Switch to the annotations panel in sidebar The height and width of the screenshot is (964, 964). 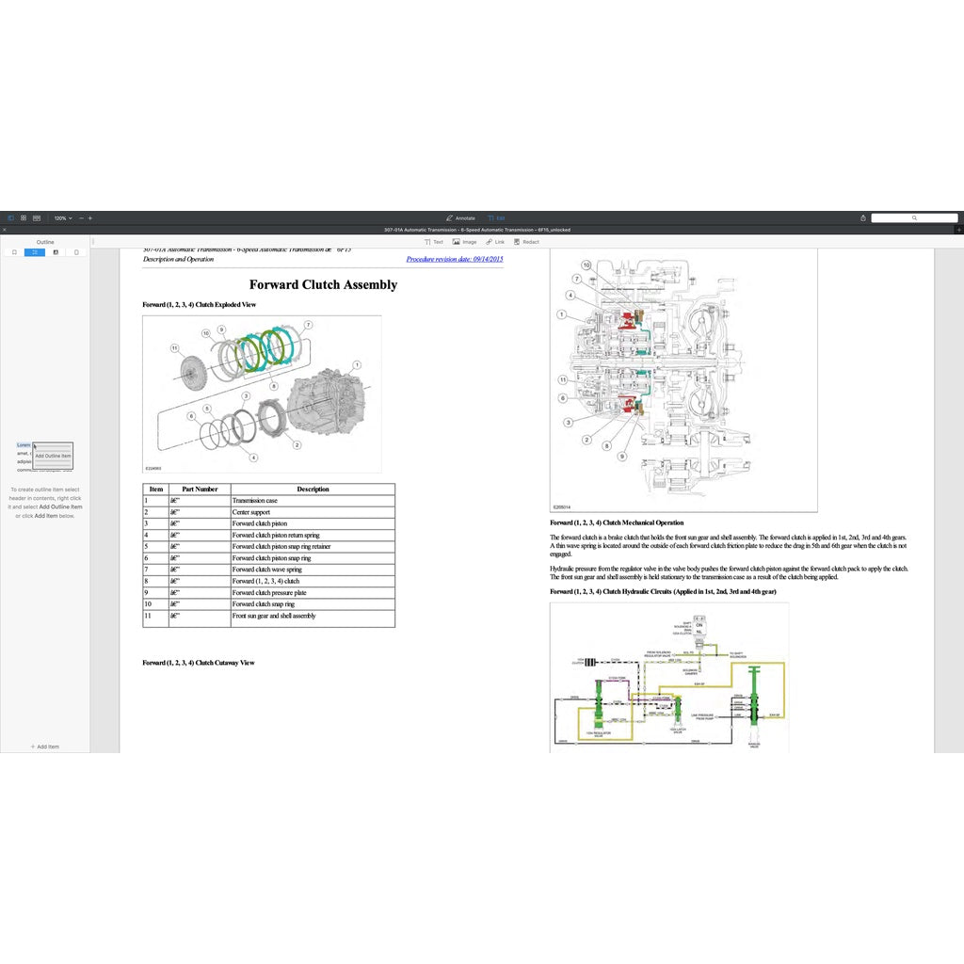56,252
